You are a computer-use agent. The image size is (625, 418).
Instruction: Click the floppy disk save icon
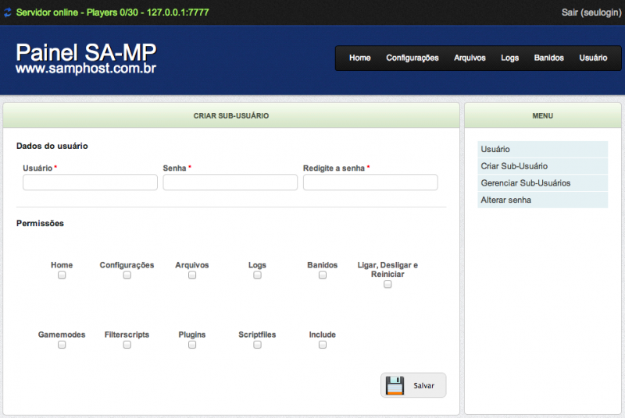(x=395, y=385)
